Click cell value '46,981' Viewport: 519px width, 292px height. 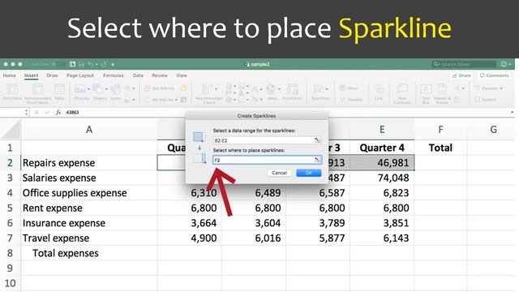(x=382, y=163)
